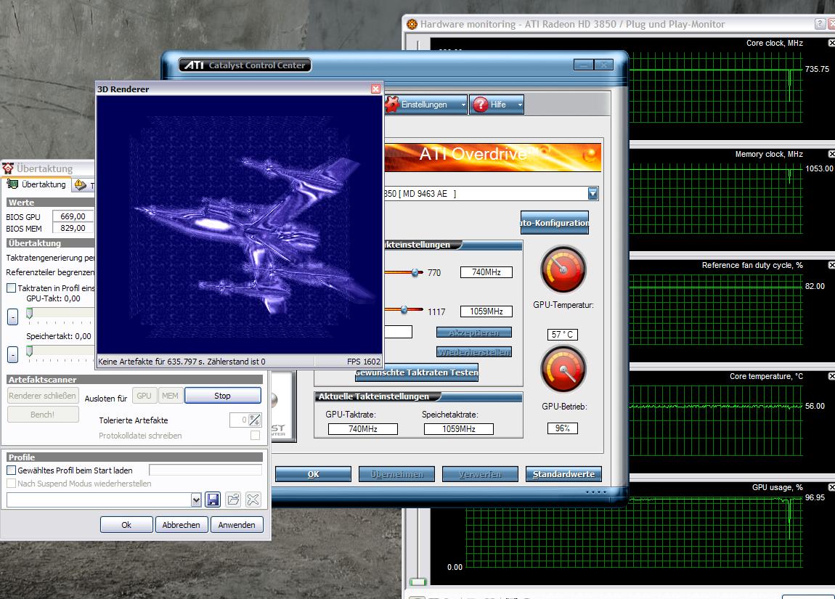
Task: Switch to the Übertaktung tab
Action: 37,184
